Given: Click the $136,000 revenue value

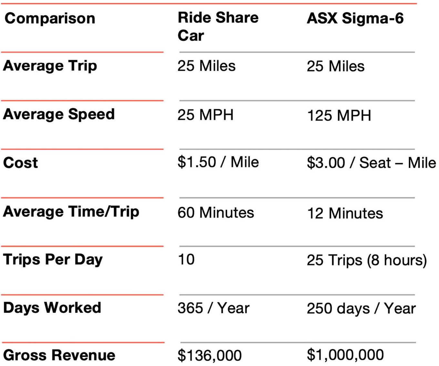Looking at the screenshot, I should [209, 355].
